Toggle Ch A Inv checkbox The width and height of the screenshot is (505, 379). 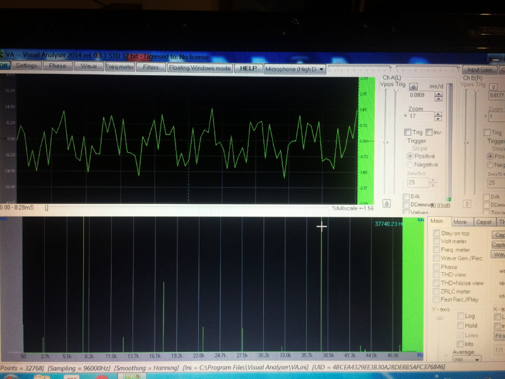click(x=429, y=132)
